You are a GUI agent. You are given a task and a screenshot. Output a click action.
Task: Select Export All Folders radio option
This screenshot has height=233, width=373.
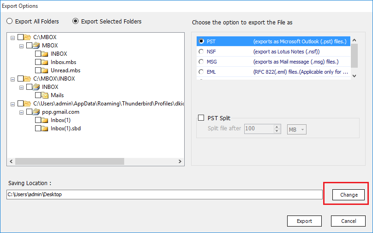(x=10, y=21)
